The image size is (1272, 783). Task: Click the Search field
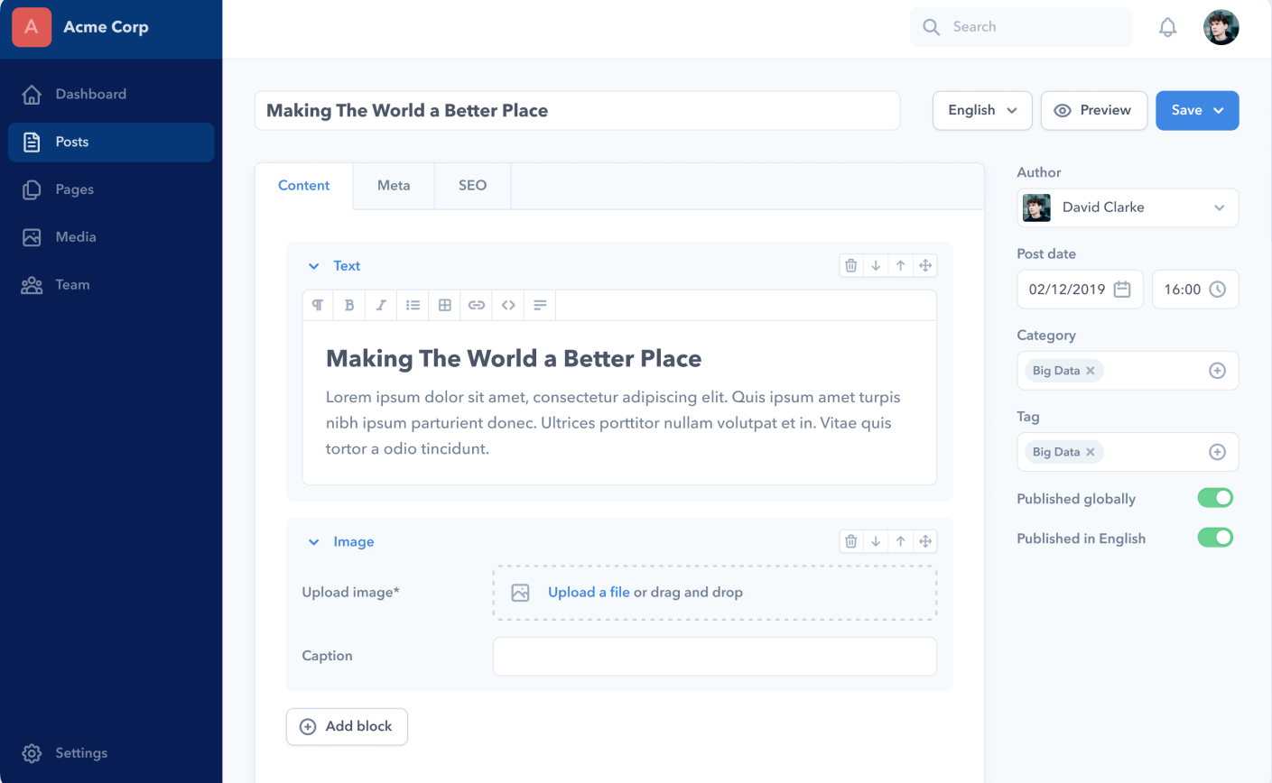point(1020,27)
